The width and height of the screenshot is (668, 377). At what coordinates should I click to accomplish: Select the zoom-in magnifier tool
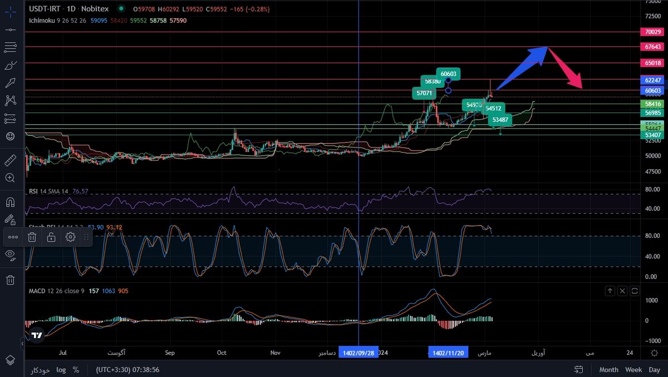(x=11, y=178)
